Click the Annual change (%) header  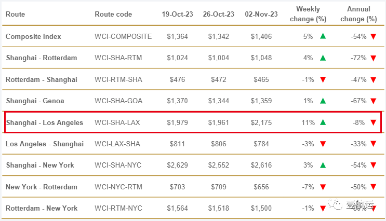coord(358,14)
